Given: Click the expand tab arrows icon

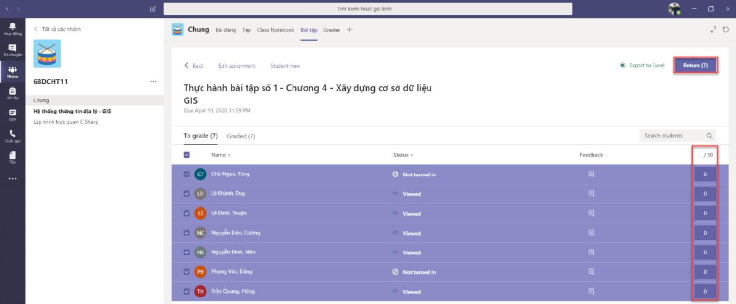Looking at the screenshot, I should coord(713,30).
